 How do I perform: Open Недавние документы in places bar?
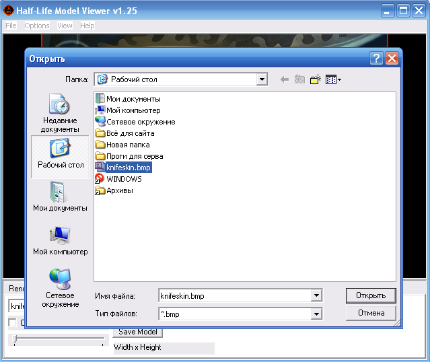[60, 113]
